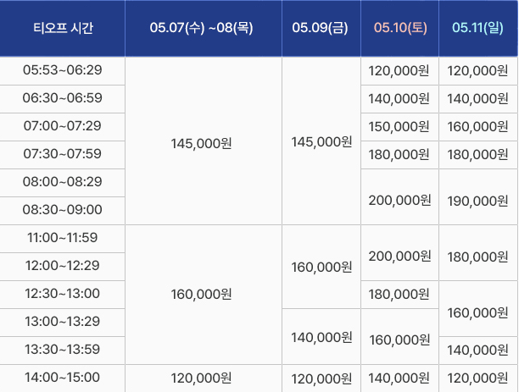519x392 pixels.
Task: Select Saturday 150,000원 price for 07:00
Action: [x=399, y=126]
